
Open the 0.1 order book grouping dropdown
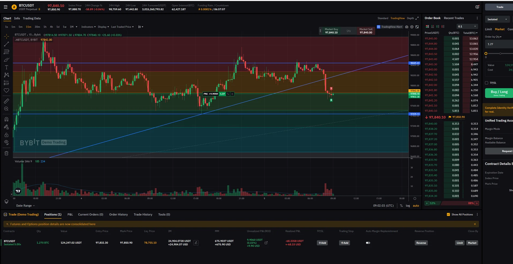(467, 26)
